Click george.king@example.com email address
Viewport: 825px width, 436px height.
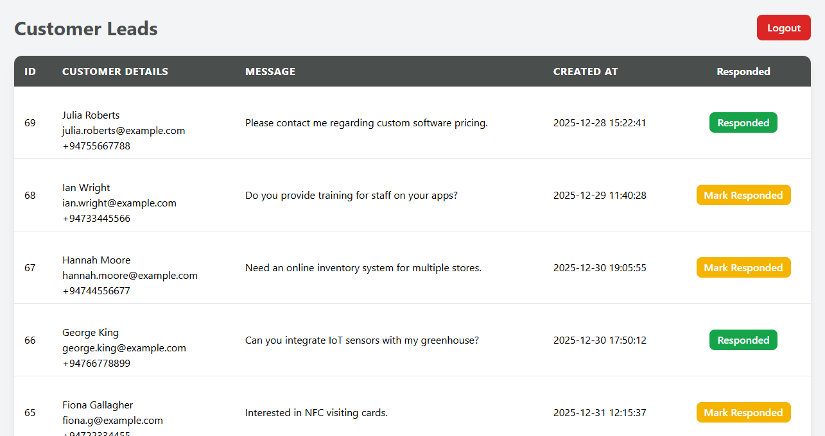click(x=124, y=348)
